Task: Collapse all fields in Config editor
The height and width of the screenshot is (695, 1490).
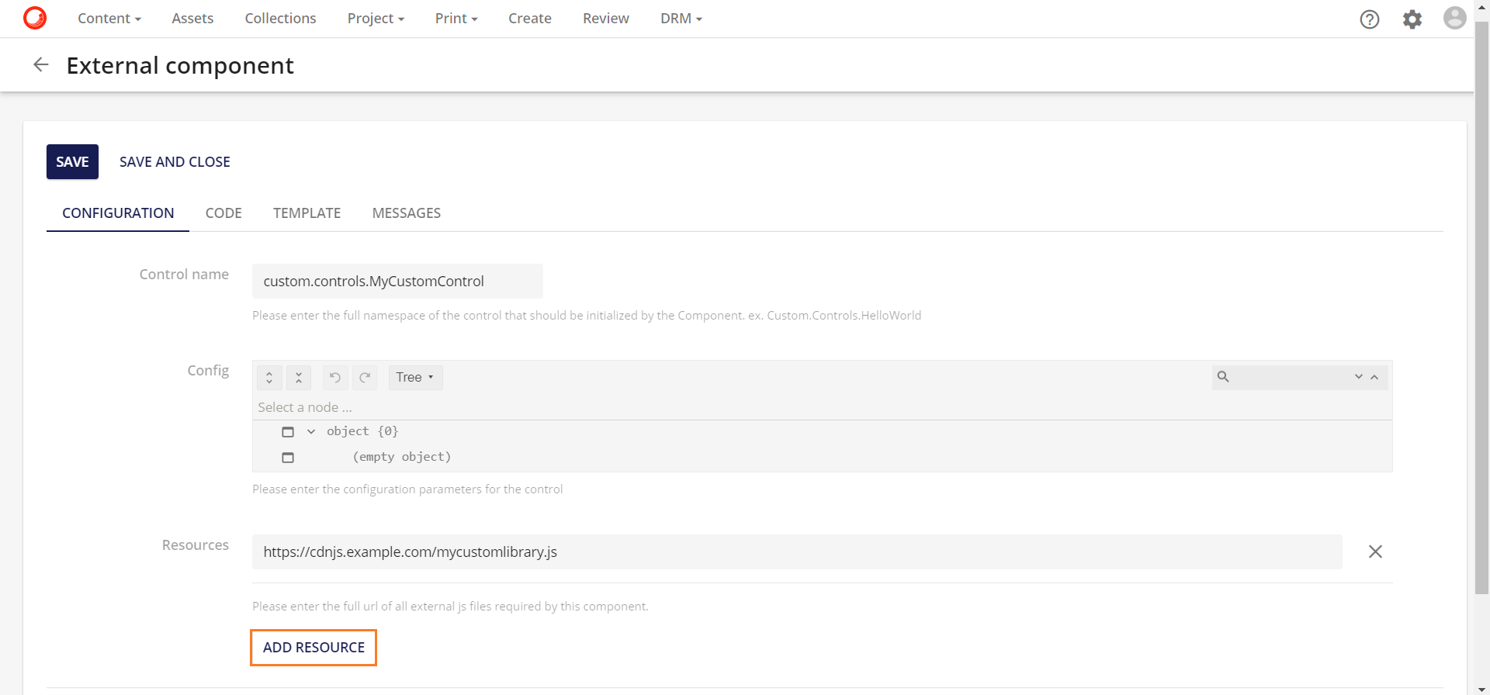Action: 299,378
